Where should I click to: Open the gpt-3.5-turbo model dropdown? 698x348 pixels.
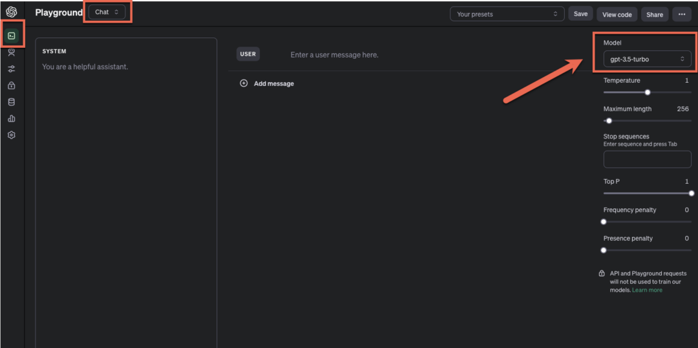coord(647,60)
